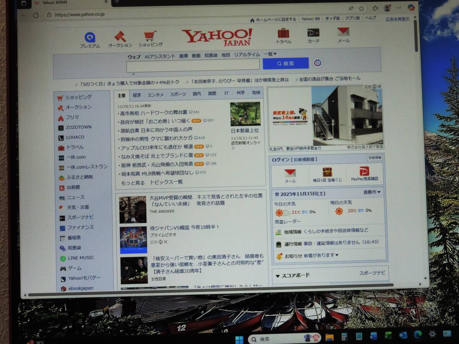The width and height of the screenshot is (459, 344).
Task: Select the エンタメ news tab
Action: pyautogui.click(x=156, y=94)
